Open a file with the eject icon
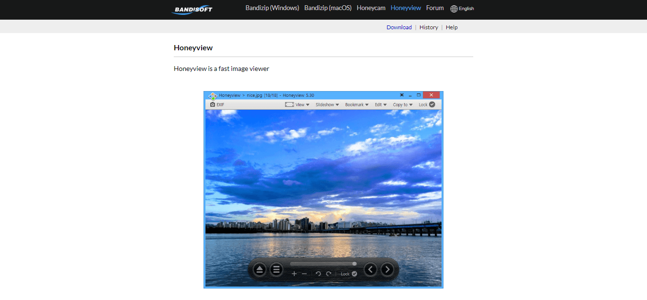 pyautogui.click(x=259, y=269)
